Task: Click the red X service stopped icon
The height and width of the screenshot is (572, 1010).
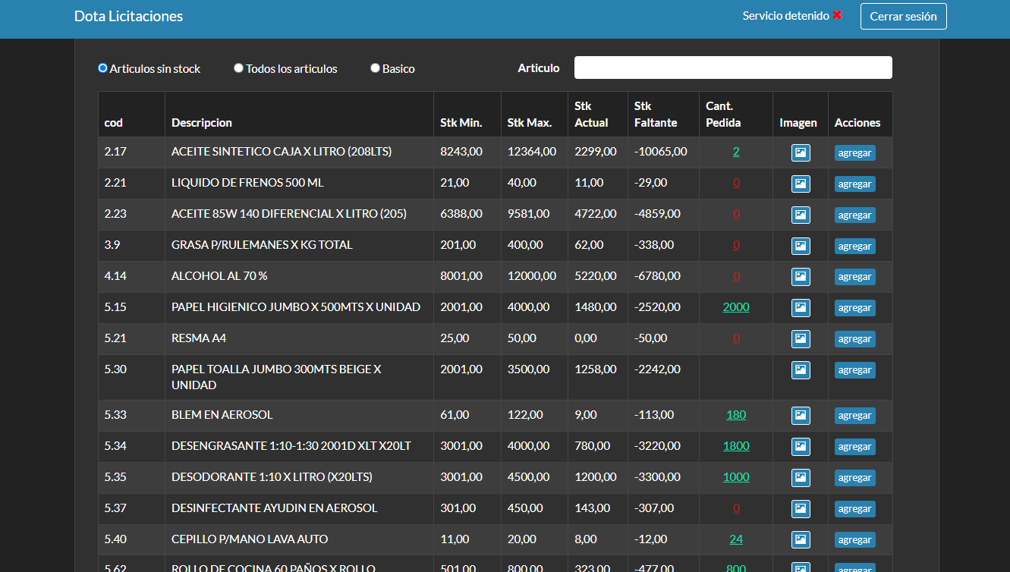Action: pos(837,15)
